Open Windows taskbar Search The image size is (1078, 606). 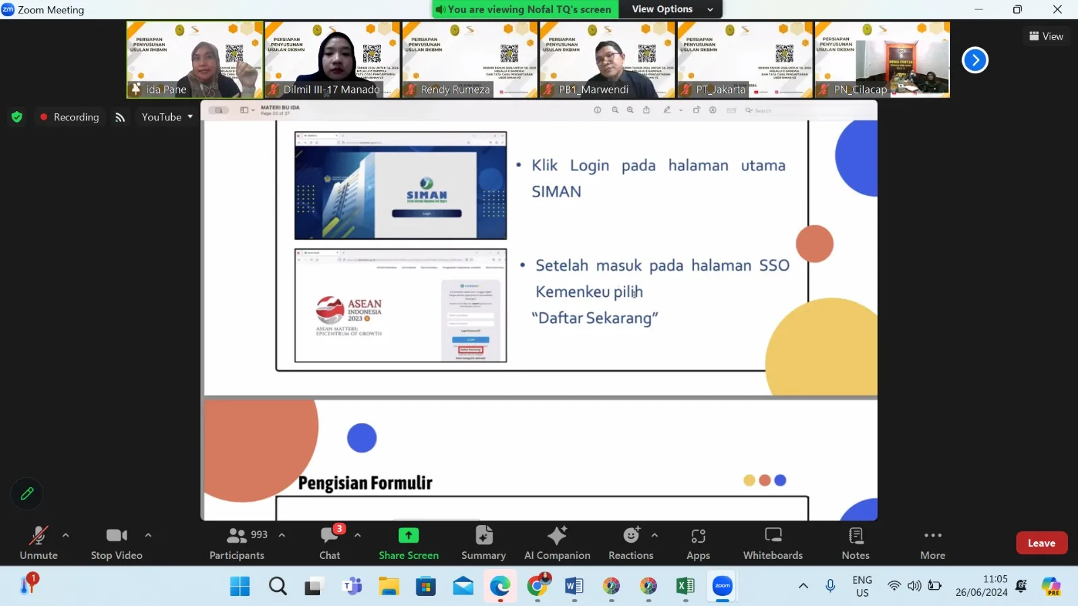click(278, 586)
